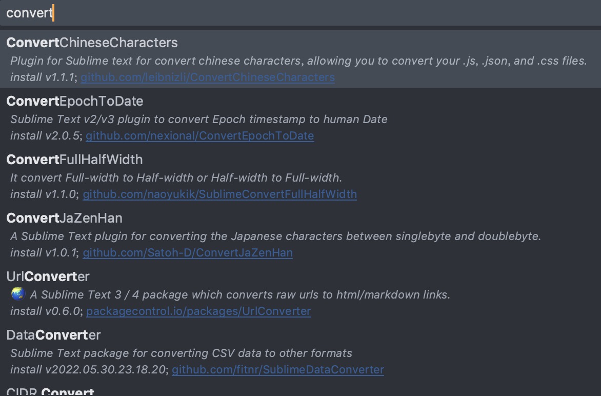Choose the ConvertFullHalfWidth package
This screenshot has height=396, width=601.
(x=300, y=176)
